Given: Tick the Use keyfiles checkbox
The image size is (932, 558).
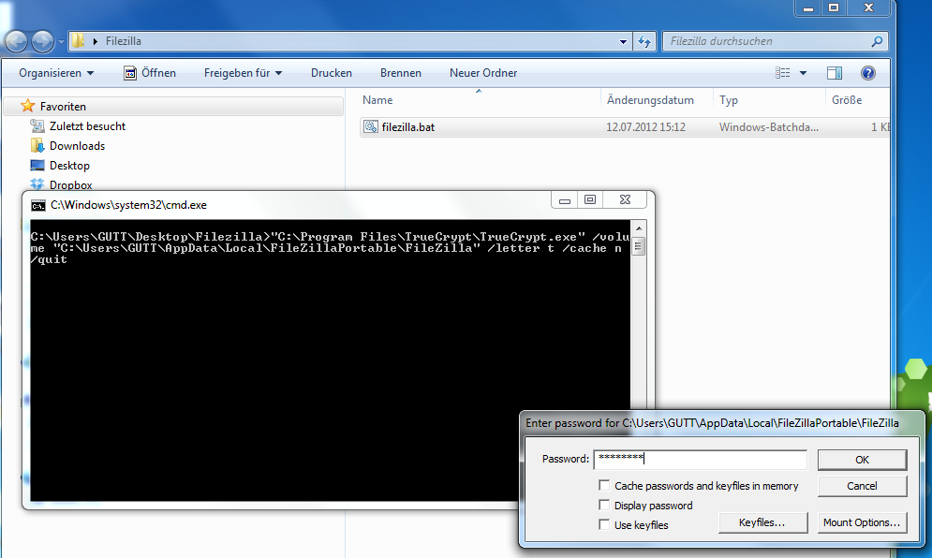Looking at the screenshot, I should [x=604, y=524].
